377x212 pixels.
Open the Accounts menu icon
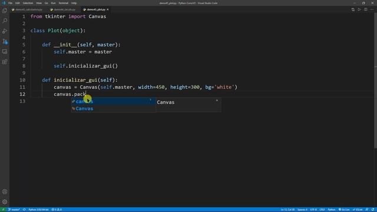point(5,191)
